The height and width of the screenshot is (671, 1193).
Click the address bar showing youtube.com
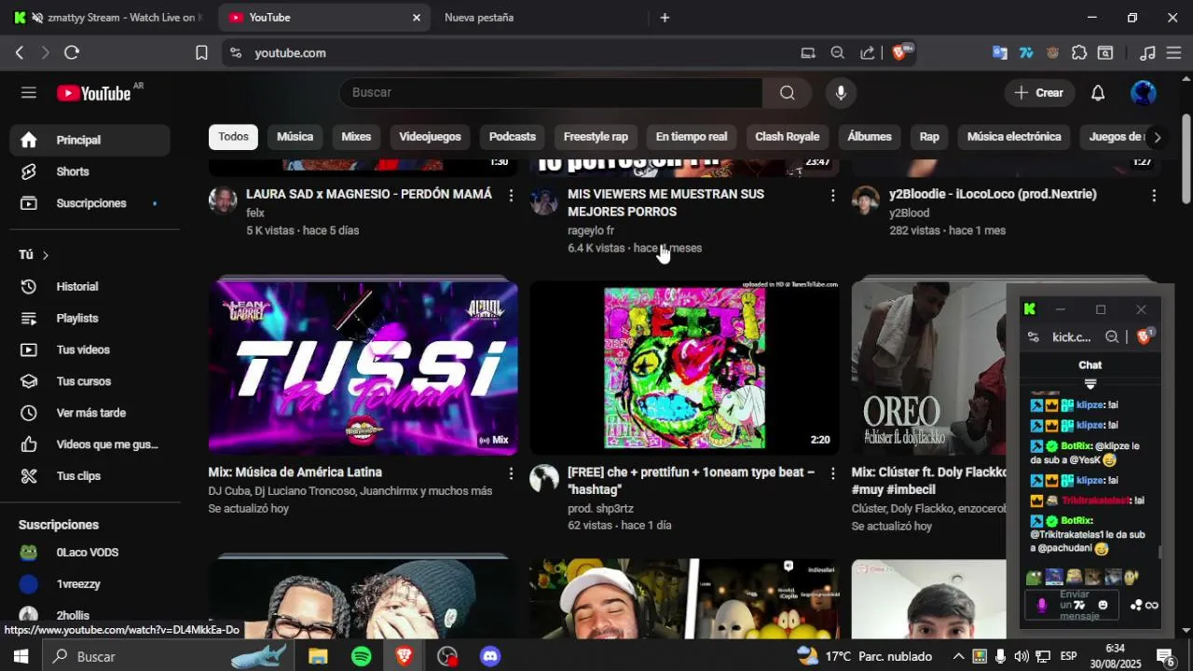pyautogui.click(x=514, y=53)
